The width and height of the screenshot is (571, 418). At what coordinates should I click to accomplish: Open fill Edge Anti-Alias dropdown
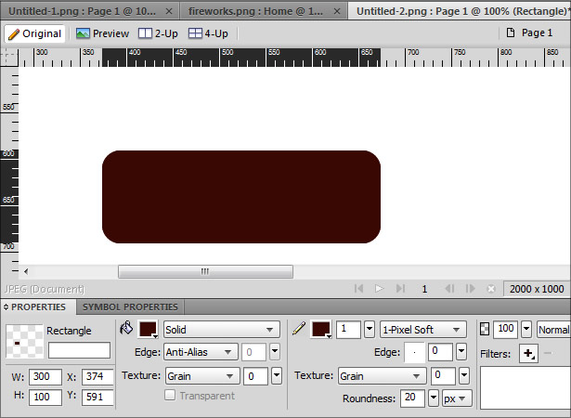click(201, 352)
